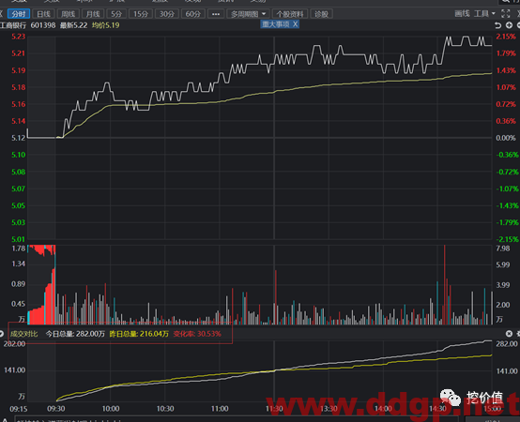Switch to the 分时 intraday chart tab
520x422 pixels.
(x=19, y=14)
